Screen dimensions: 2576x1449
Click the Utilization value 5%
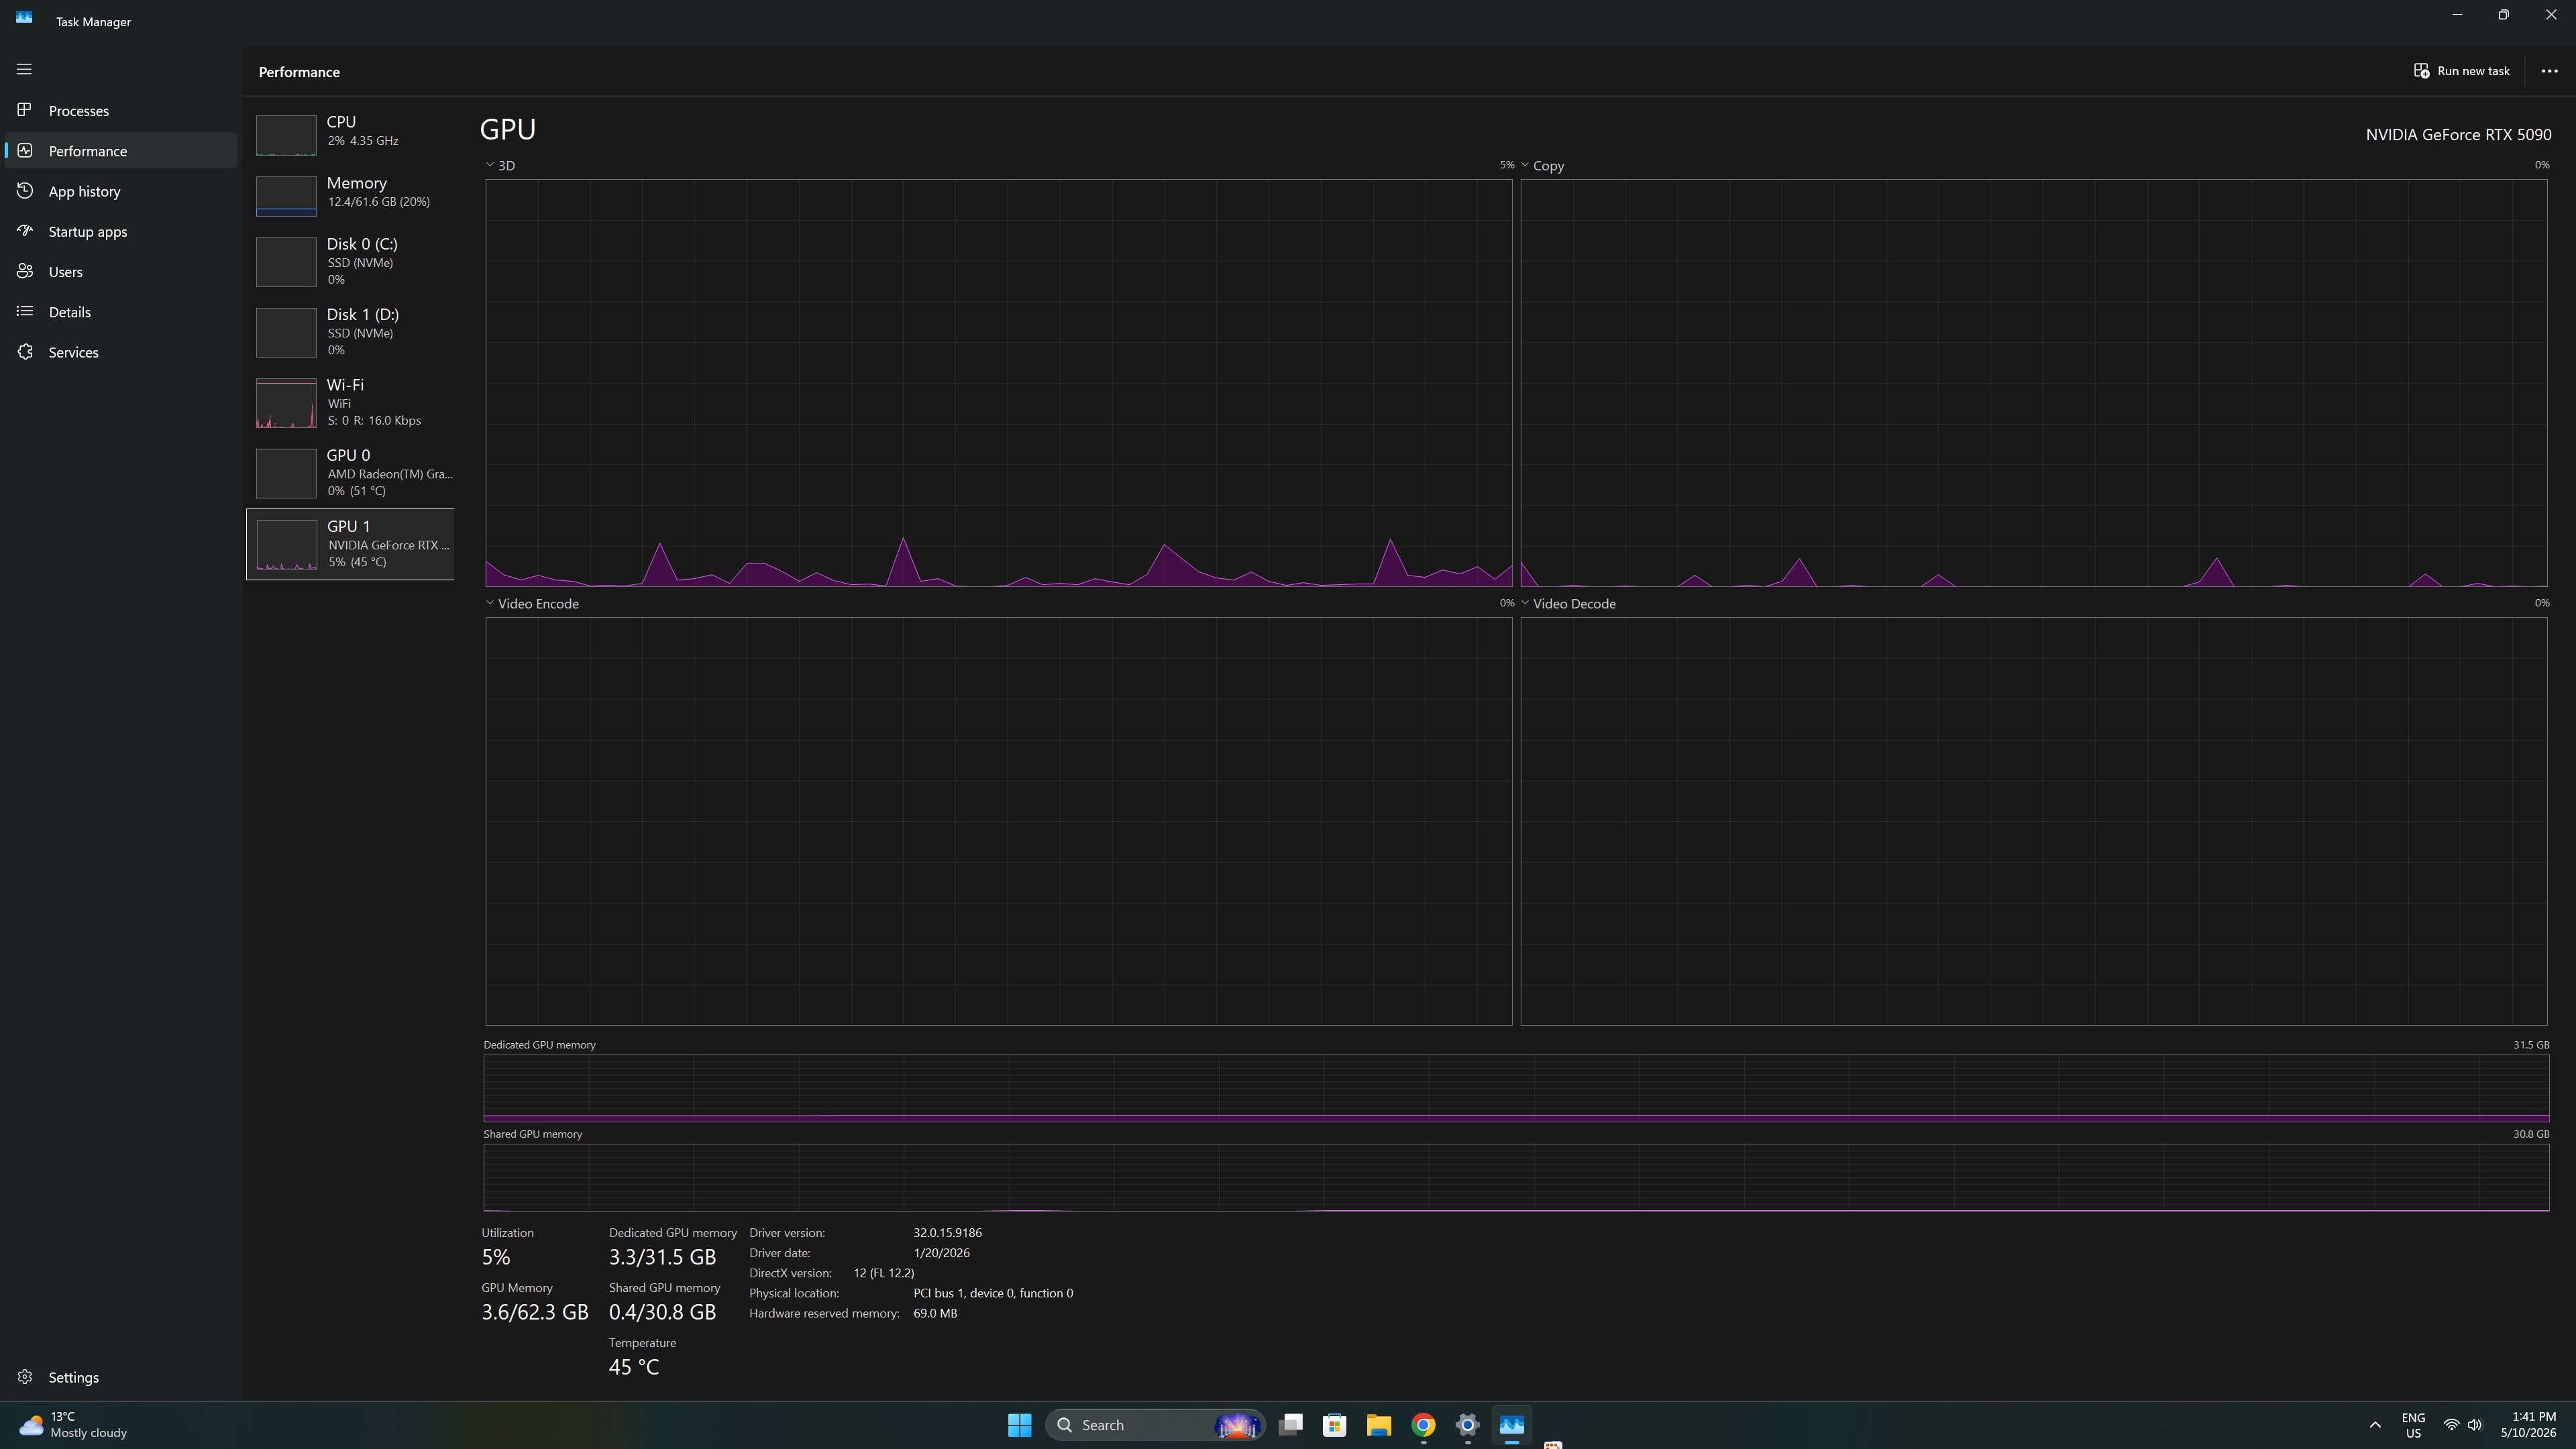tap(496, 1257)
